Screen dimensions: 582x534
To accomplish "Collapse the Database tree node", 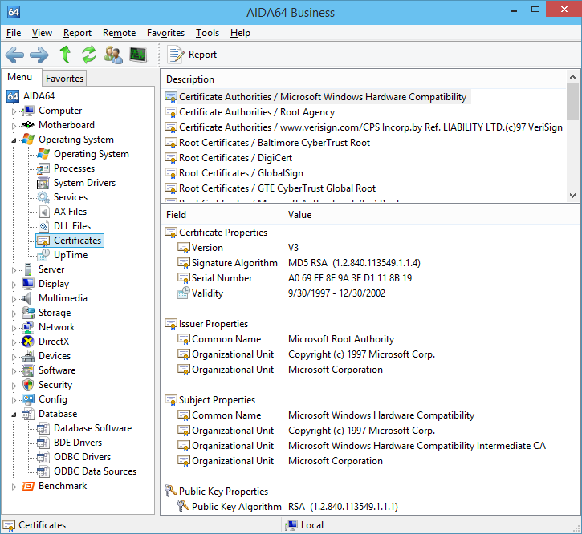I will (x=14, y=415).
